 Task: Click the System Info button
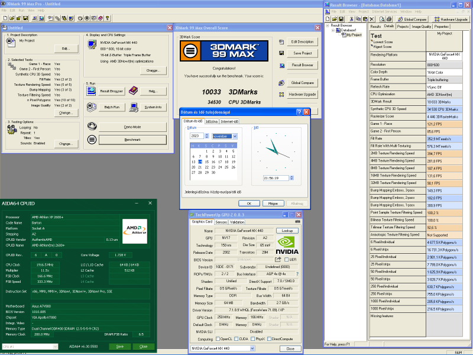click(x=153, y=107)
